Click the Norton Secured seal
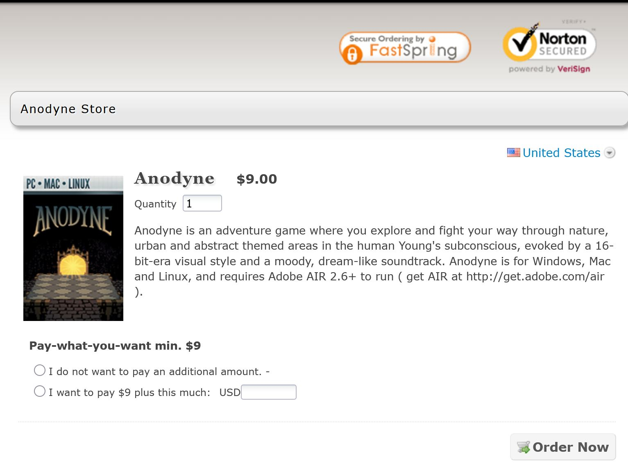Viewport: 628px width, 471px height. tap(549, 46)
